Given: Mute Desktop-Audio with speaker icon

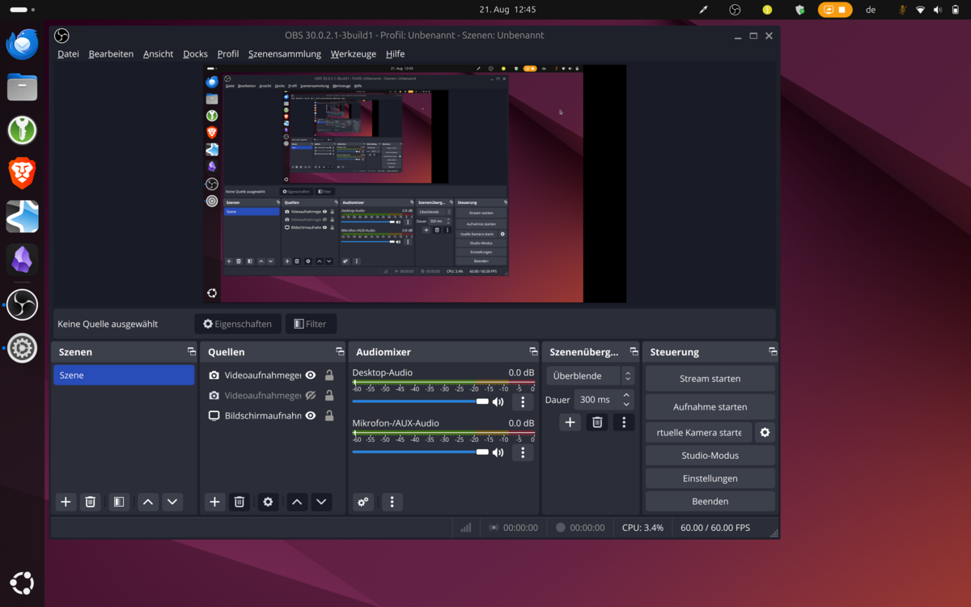Looking at the screenshot, I should (498, 401).
